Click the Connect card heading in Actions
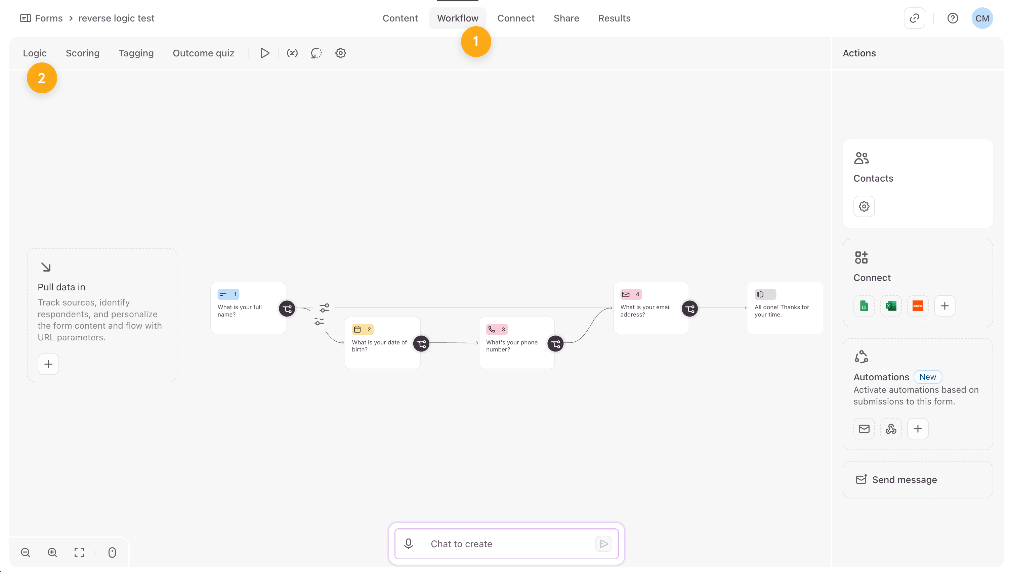The width and height of the screenshot is (1010, 572). 872,278
